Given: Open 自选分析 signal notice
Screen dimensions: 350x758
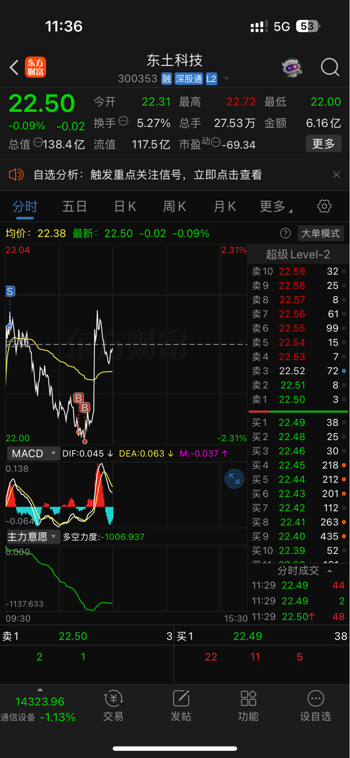Looking at the screenshot, I should pyautogui.click(x=147, y=175).
